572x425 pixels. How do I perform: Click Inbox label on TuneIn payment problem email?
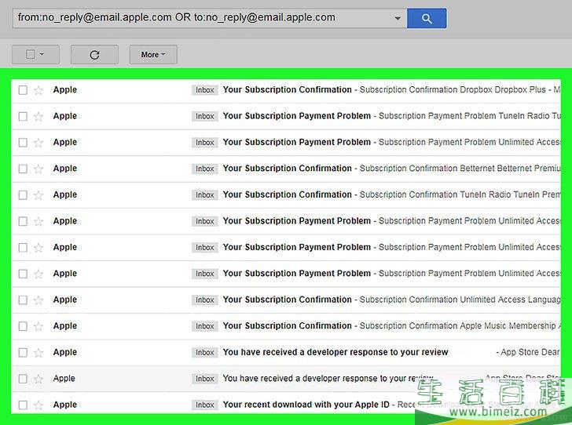[x=204, y=116]
